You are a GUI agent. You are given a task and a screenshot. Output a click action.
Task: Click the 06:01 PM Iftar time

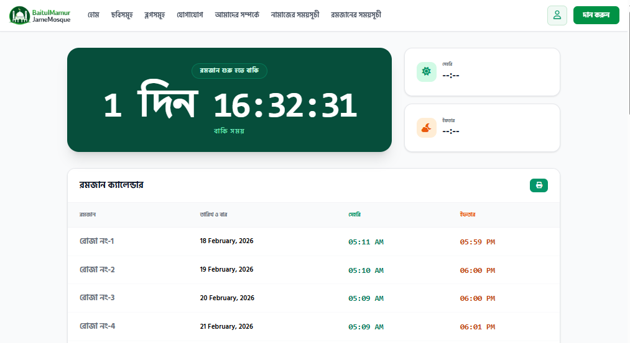click(477, 327)
